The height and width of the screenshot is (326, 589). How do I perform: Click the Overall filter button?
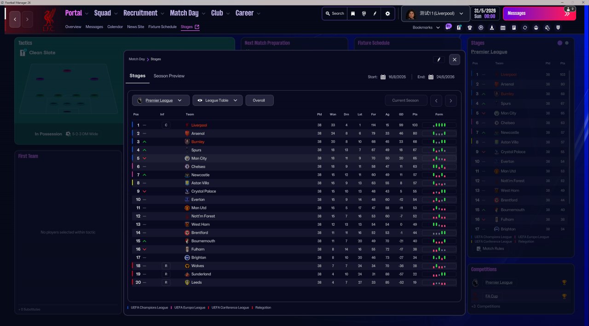click(x=260, y=100)
